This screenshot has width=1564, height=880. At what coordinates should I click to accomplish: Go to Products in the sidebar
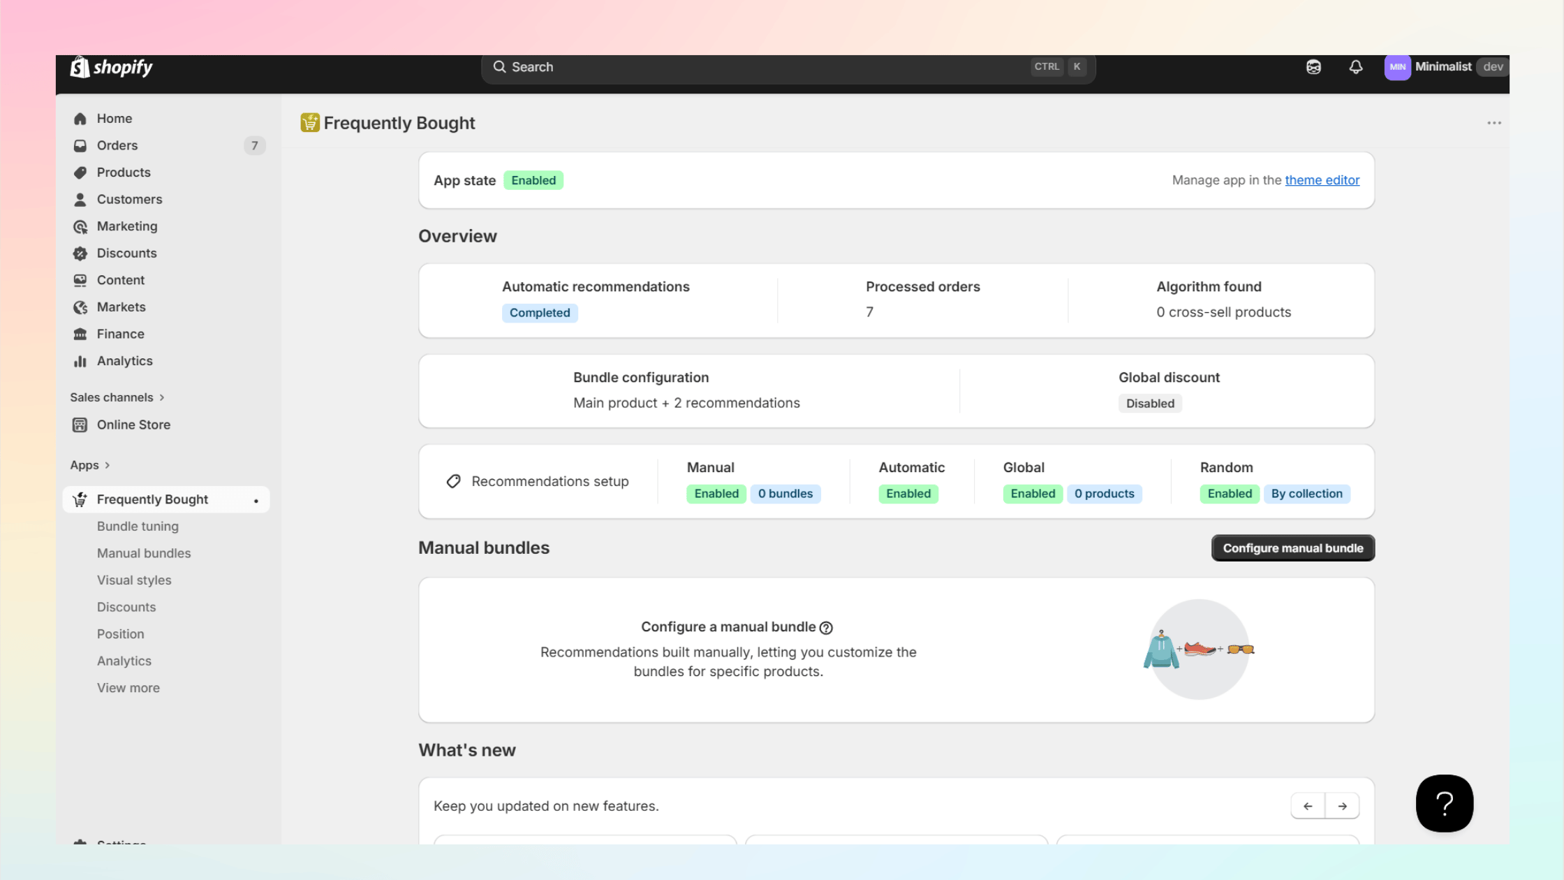[166, 173]
